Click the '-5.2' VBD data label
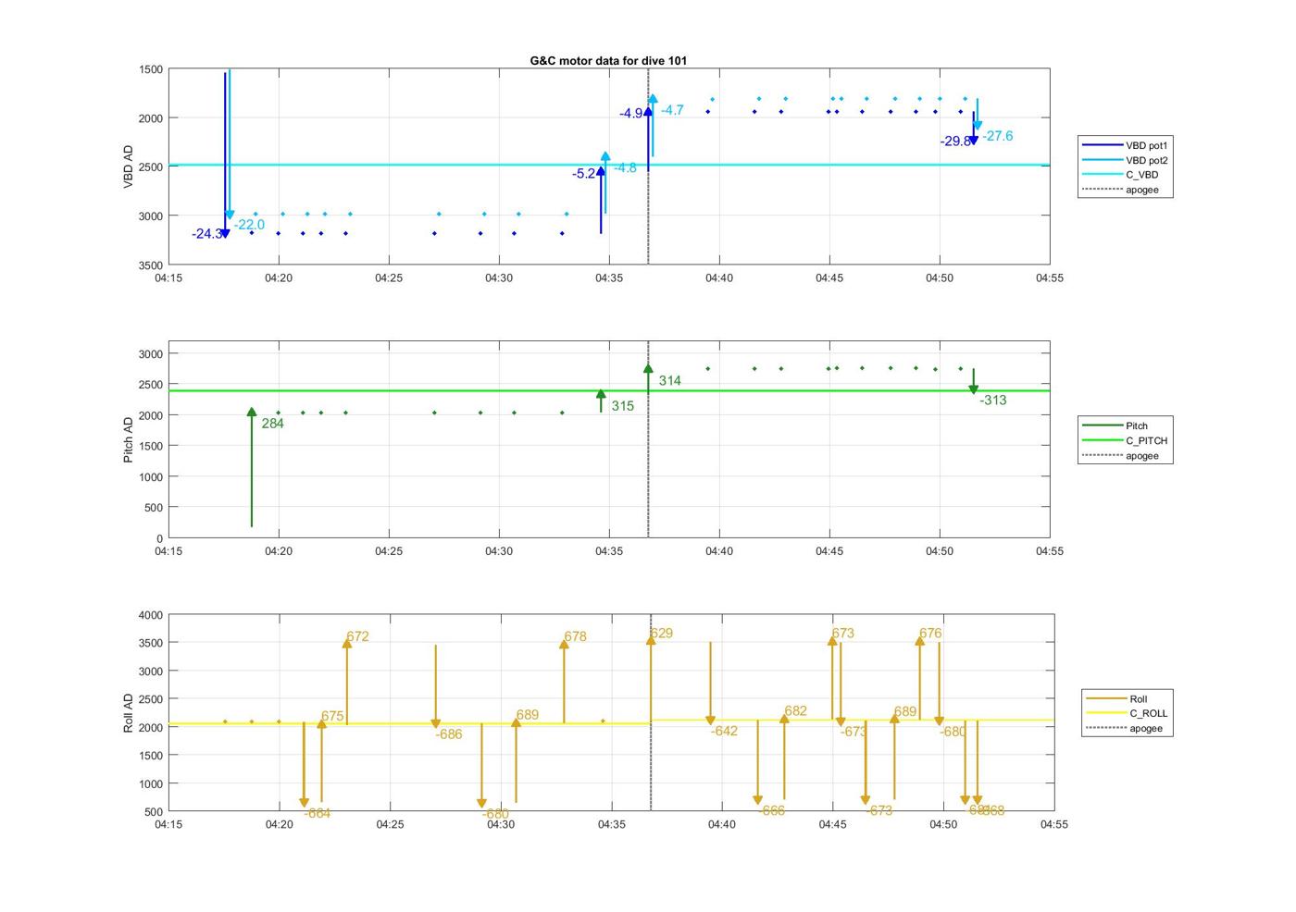 pyautogui.click(x=583, y=174)
